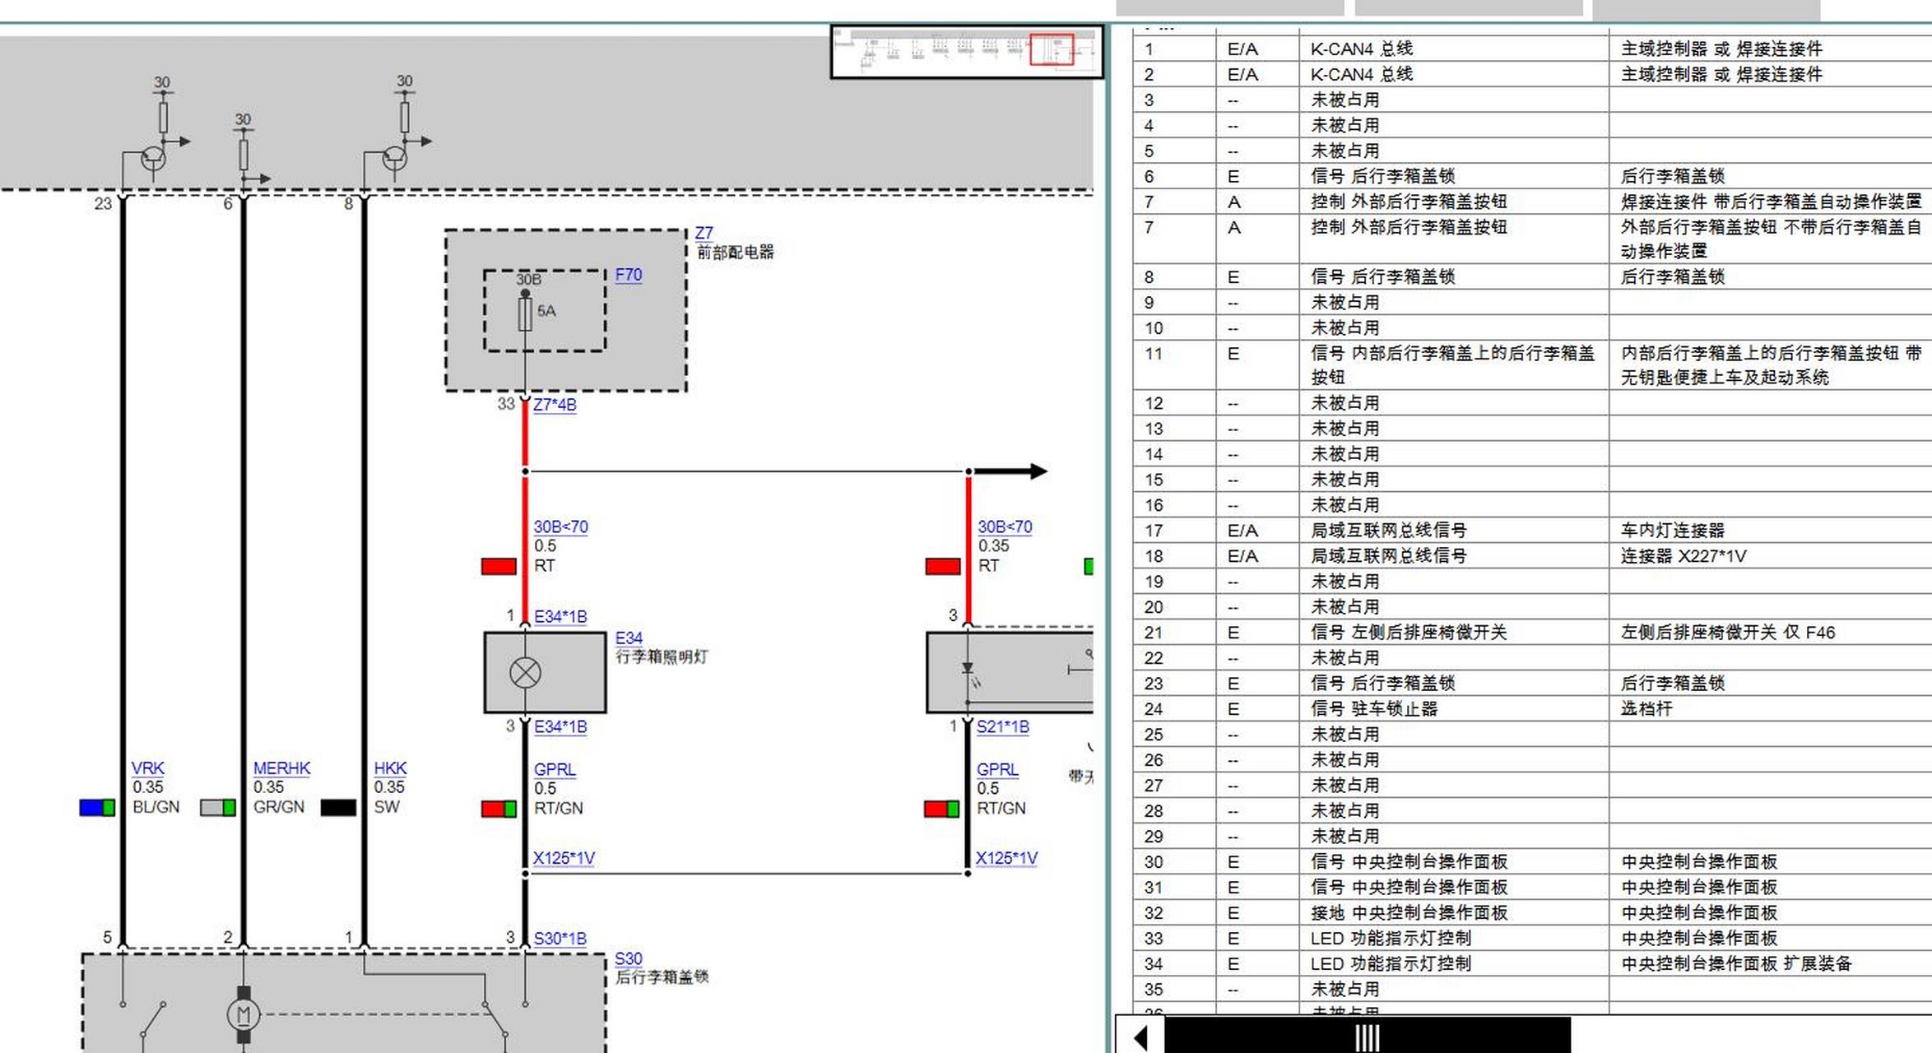Open the 30B<70 link labeled 0.35 RT
The height and width of the screenshot is (1053, 1932).
click(x=1005, y=526)
